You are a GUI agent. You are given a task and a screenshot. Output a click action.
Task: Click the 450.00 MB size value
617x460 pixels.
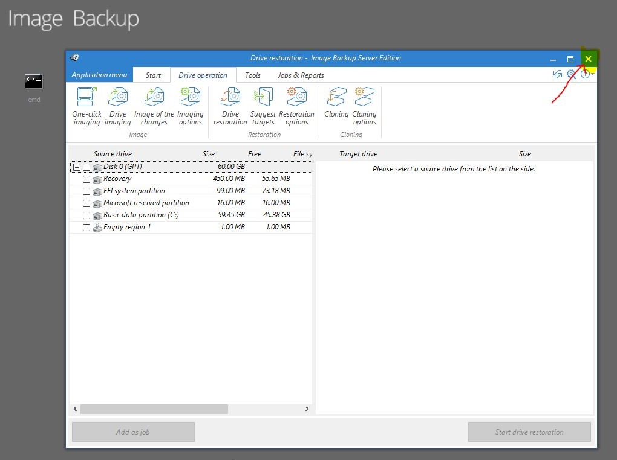tap(229, 178)
